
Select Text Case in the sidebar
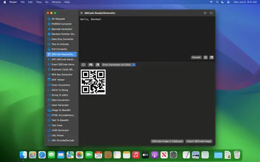click(62, 125)
